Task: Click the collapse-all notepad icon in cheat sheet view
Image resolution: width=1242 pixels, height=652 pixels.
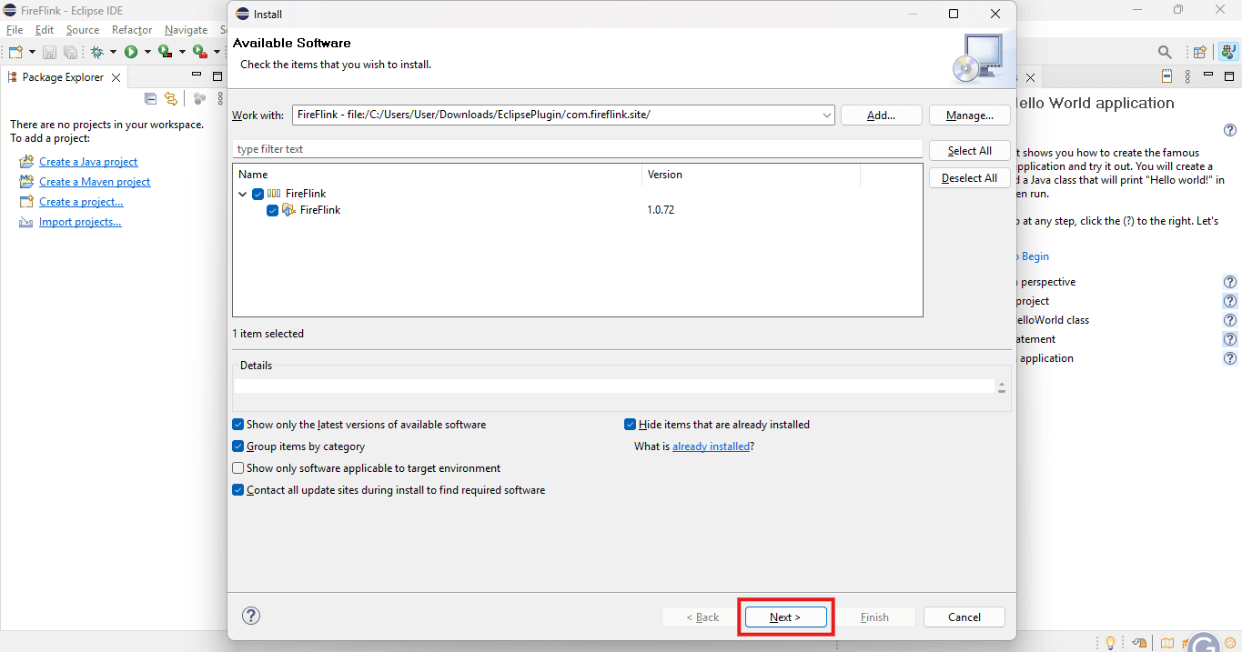Action: (1167, 76)
